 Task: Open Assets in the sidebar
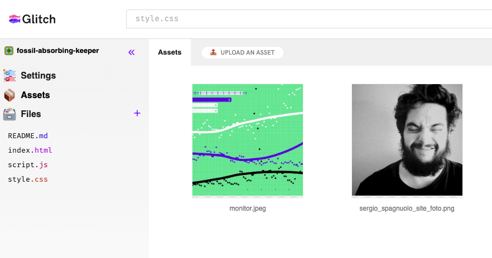coord(36,95)
